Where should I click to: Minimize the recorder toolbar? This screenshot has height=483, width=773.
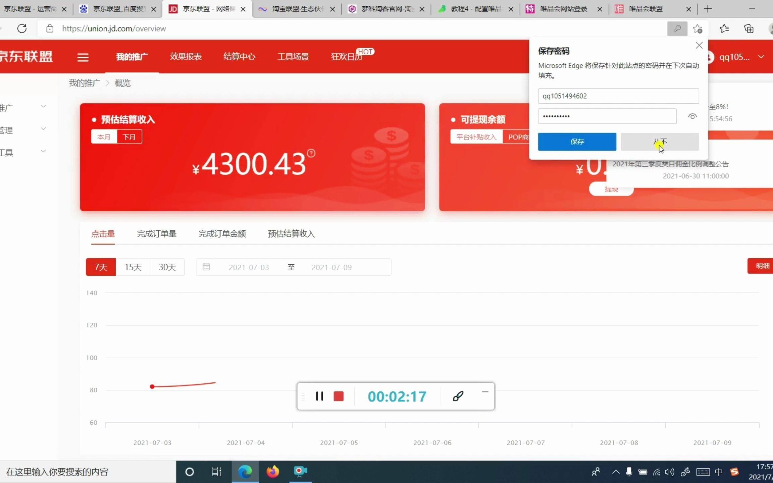(485, 391)
